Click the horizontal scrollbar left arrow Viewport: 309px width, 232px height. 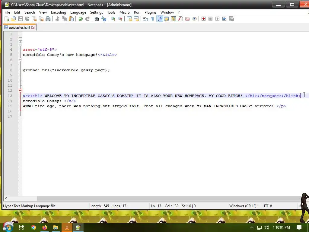[6, 198]
